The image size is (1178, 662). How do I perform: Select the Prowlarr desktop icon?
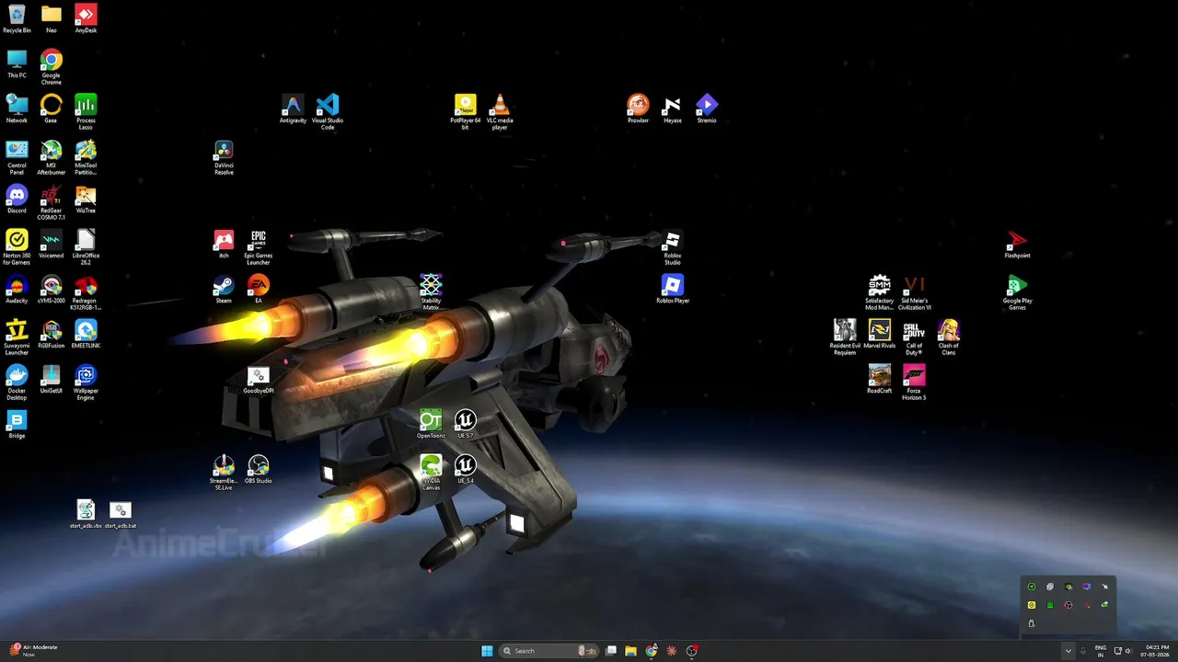(x=638, y=108)
